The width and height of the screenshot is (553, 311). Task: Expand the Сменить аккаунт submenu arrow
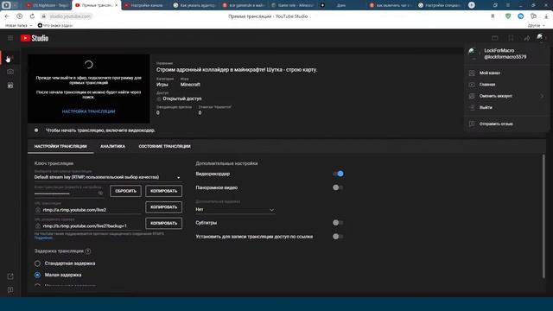pyautogui.click(x=542, y=96)
